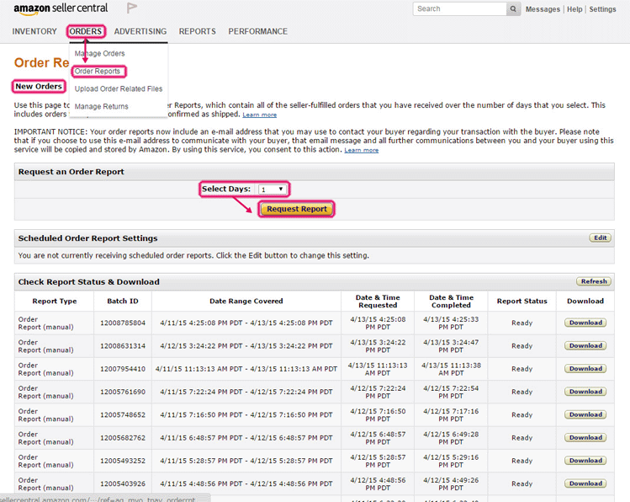This screenshot has width=630, height=502.
Task: Download report batch 12005493252
Action: coord(585,460)
